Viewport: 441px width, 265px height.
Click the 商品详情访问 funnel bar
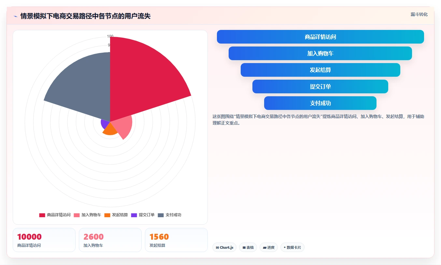tap(320, 37)
